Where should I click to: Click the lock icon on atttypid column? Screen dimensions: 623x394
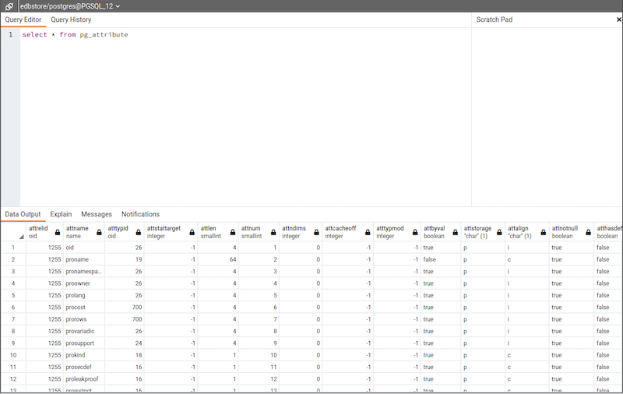pos(139,232)
